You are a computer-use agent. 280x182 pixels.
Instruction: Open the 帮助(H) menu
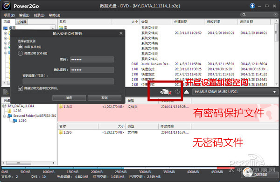(55, 15)
